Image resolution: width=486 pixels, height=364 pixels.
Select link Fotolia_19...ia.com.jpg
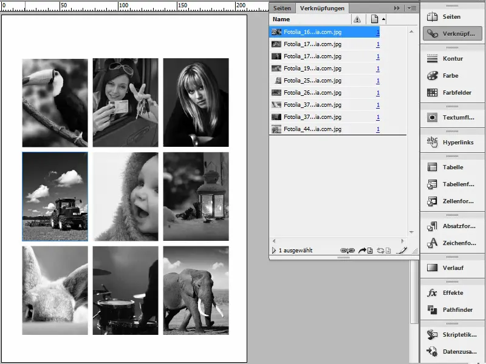pos(325,69)
